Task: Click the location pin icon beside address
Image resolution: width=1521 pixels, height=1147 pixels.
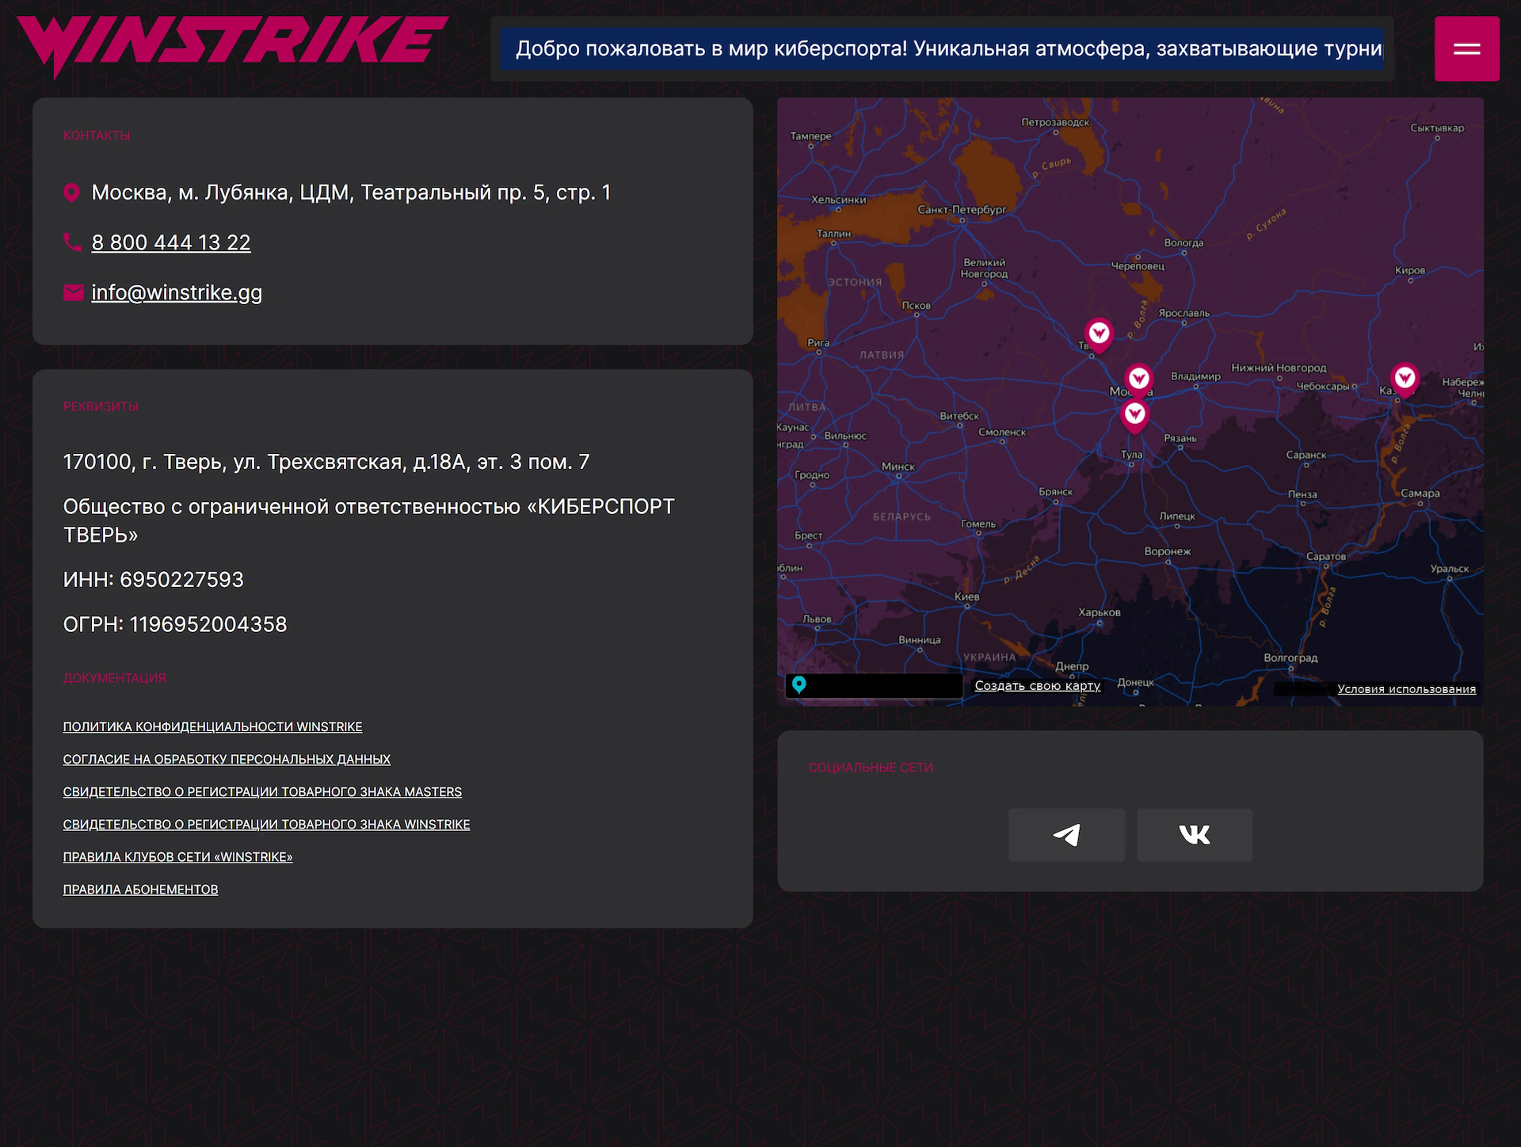Action: (x=71, y=192)
